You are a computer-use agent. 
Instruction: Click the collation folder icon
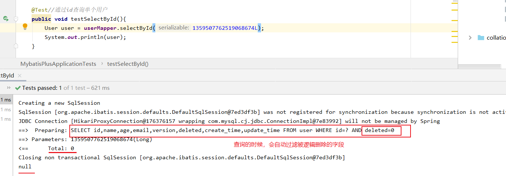[481, 37]
